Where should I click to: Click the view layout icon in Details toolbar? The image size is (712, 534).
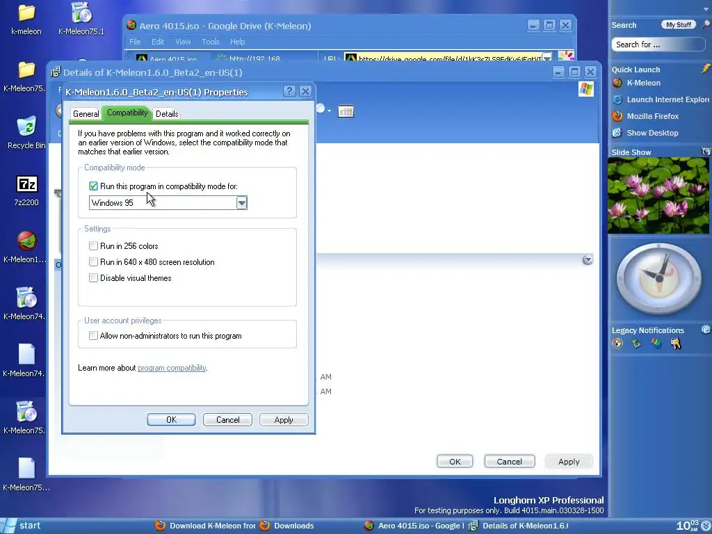click(x=346, y=111)
